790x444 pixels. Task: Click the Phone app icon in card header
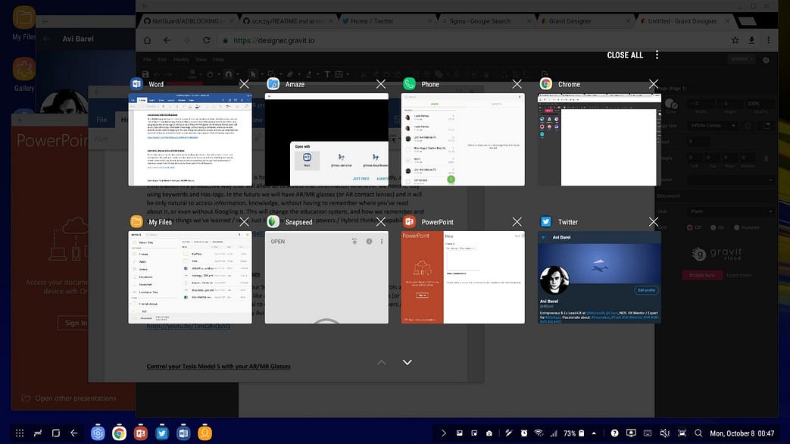410,84
